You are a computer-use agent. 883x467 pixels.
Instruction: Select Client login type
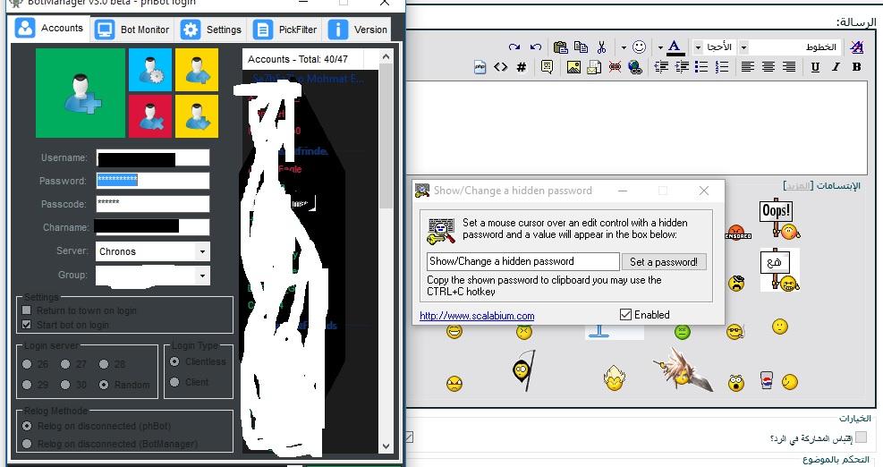click(174, 382)
